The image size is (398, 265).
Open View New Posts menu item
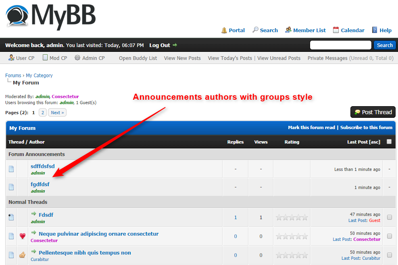tap(182, 58)
